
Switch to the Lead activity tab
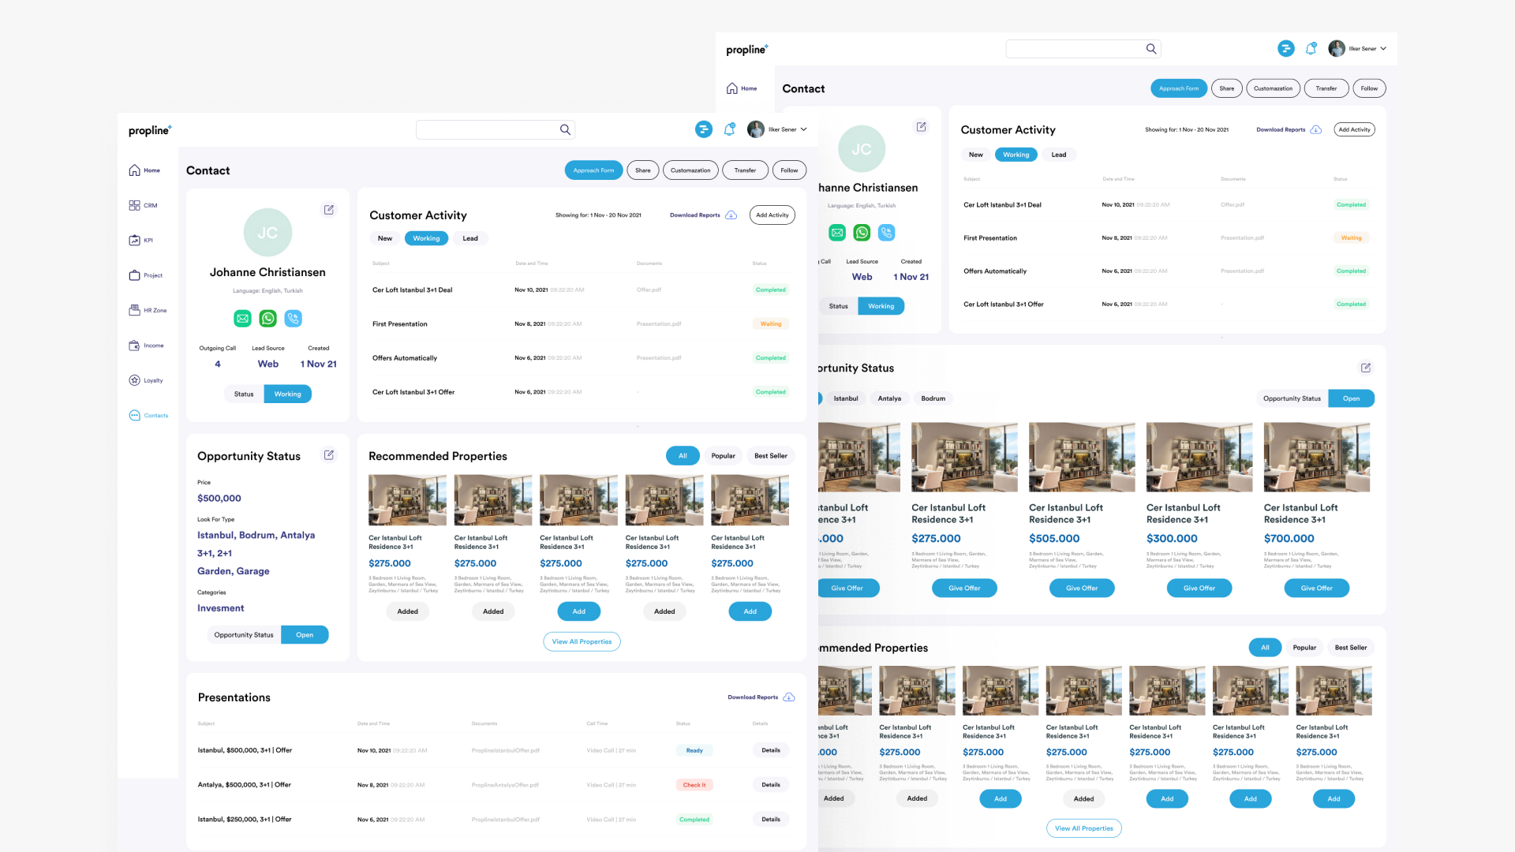pos(470,238)
